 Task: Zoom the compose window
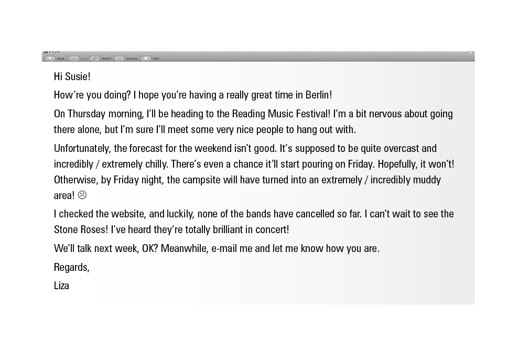click(57, 53)
